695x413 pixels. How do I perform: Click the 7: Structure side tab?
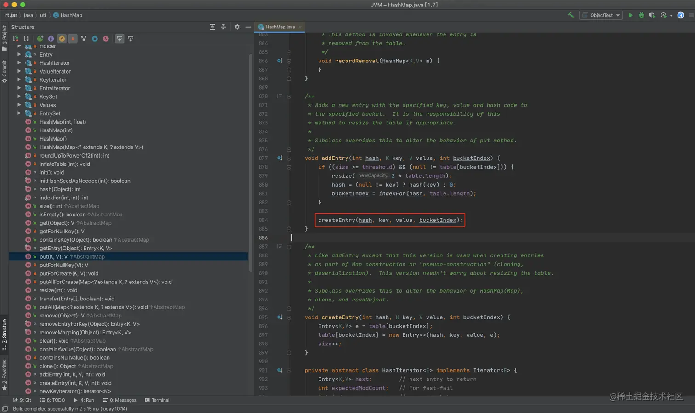[5, 334]
